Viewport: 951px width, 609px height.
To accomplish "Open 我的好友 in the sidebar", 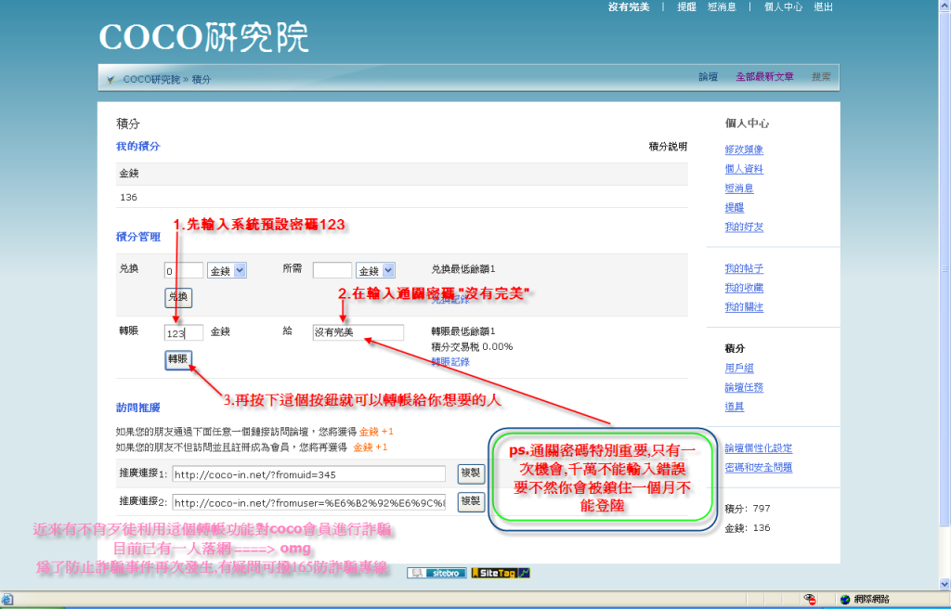I will coord(744,227).
